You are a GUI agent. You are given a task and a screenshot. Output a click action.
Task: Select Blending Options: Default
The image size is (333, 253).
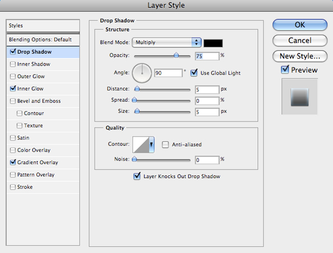coord(43,40)
